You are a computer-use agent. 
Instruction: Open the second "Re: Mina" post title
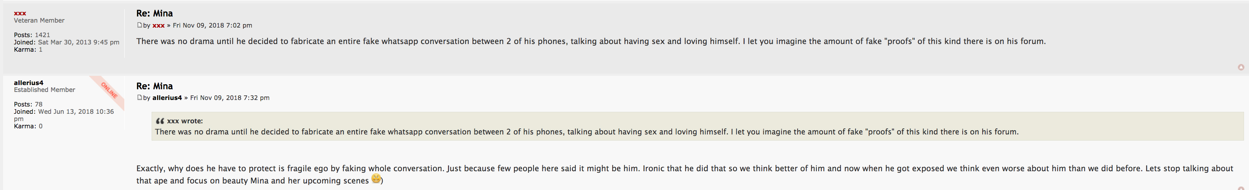pyautogui.click(x=154, y=86)
